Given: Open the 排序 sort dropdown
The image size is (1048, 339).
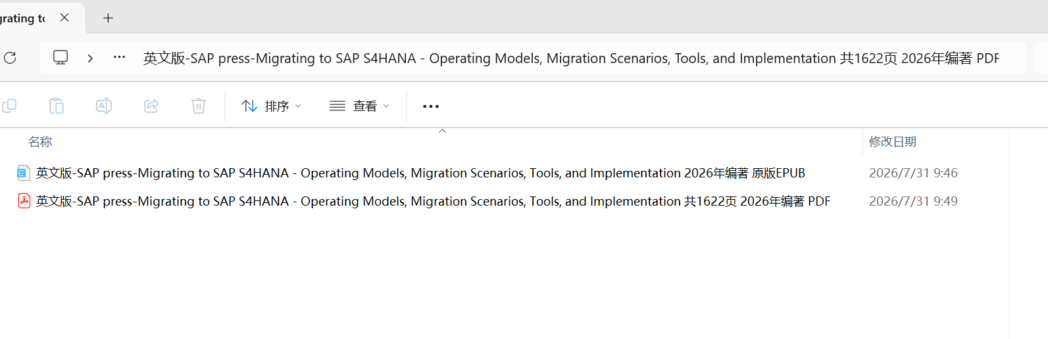Looking at the screenshot, I should click(x=271, y=106).
